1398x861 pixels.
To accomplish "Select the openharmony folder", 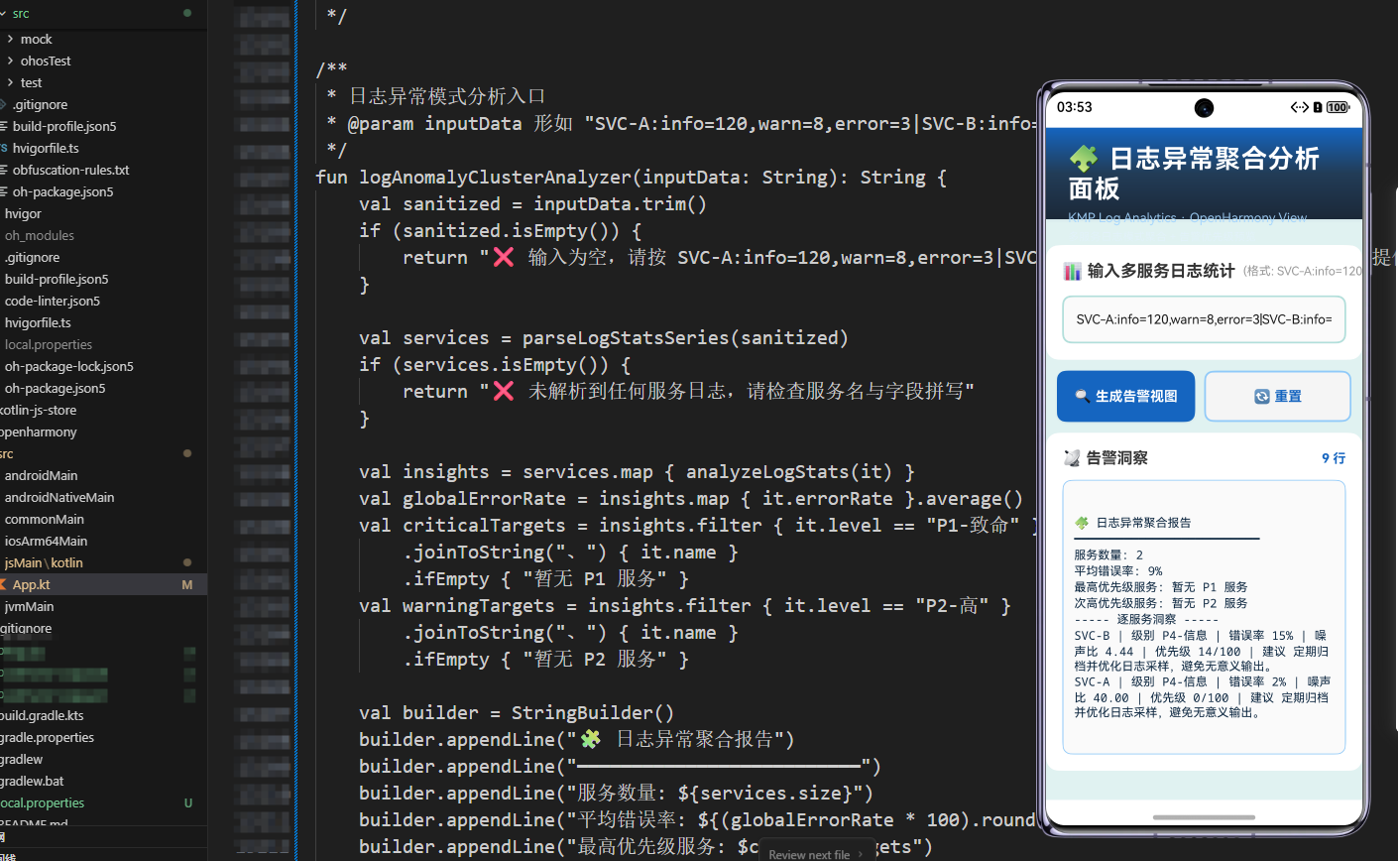I will [38, 431].
